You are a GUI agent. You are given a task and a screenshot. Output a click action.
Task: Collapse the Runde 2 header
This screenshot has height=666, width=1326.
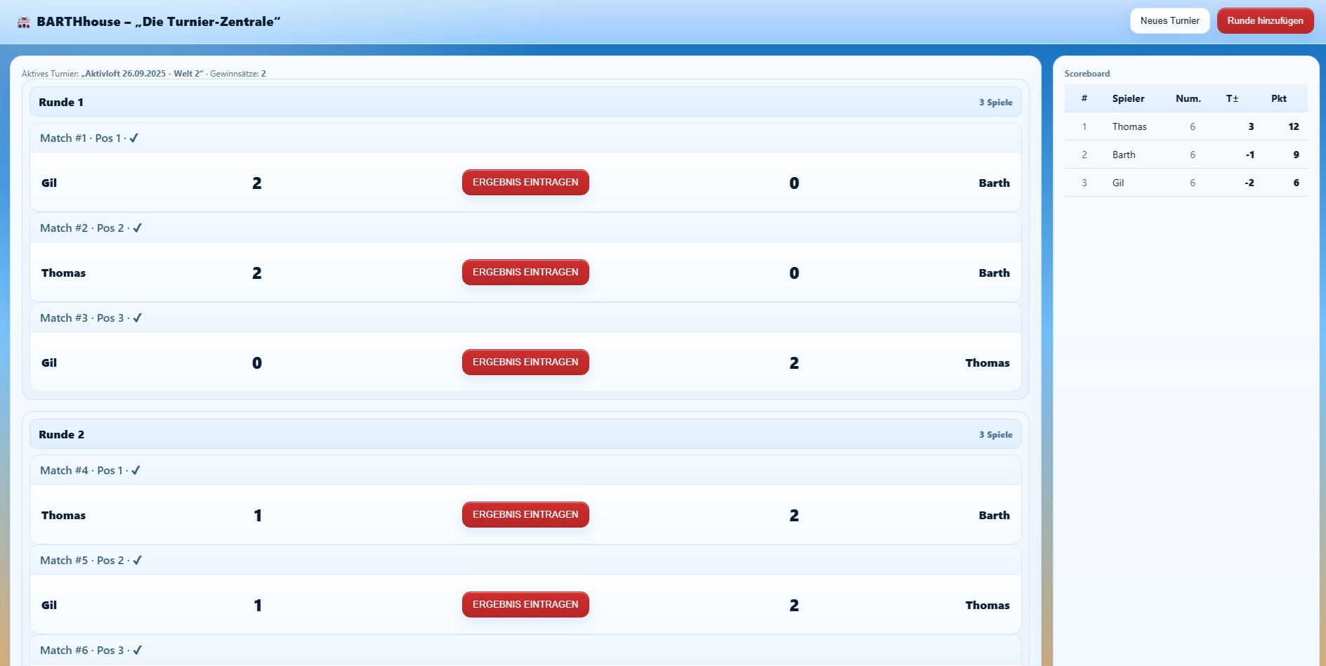click(x=525, y=435)
